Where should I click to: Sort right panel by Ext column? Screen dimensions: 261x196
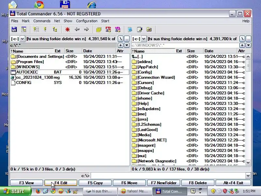(x=180, y=51)
